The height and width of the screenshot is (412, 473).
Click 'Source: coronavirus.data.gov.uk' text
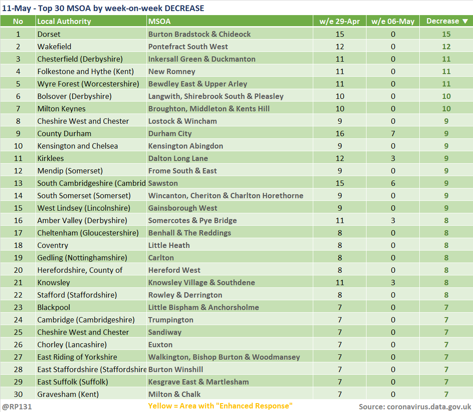(415, 407)
